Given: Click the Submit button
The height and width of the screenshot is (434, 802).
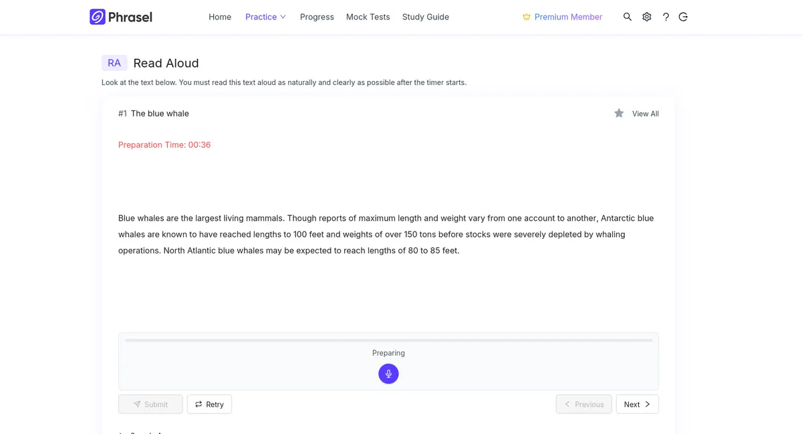Looking at the screenshot, I should point(150,404).
